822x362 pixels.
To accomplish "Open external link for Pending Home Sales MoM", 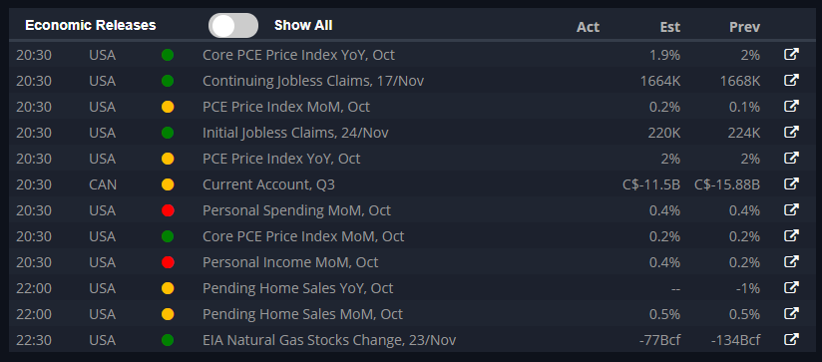I will pyautogui.click(x=791, y=314).
